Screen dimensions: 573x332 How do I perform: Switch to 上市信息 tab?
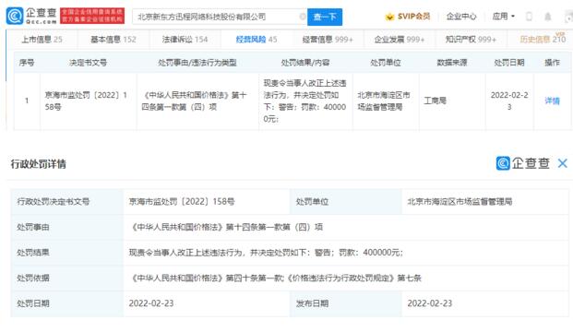coord(42,40)
